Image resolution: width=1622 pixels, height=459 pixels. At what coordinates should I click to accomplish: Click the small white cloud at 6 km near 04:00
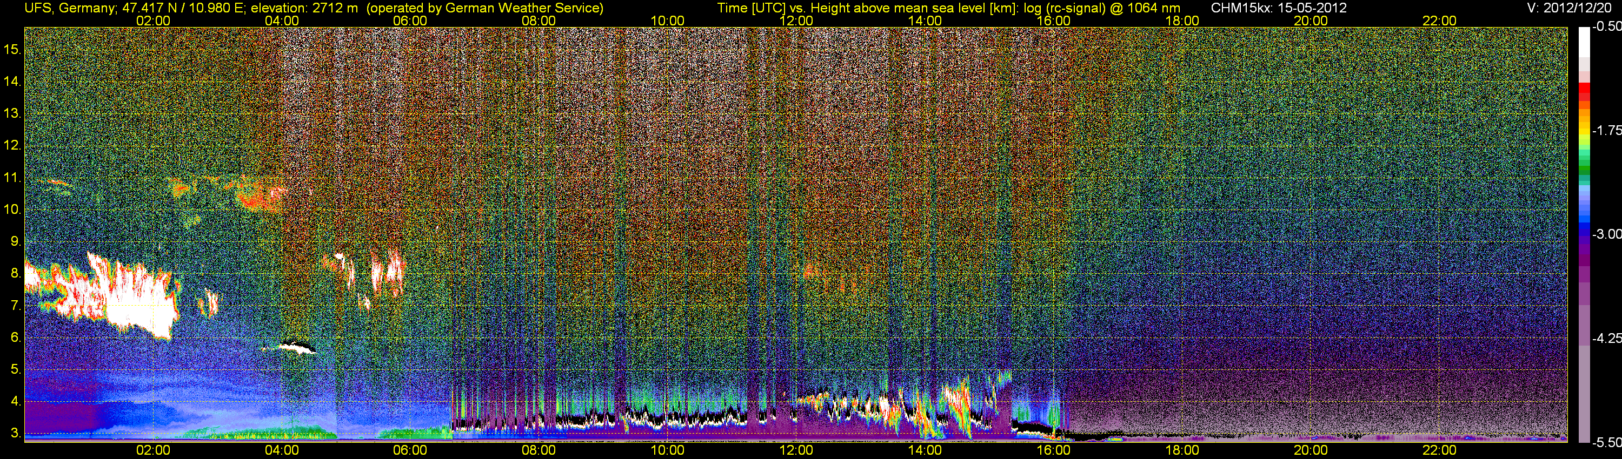294,347
